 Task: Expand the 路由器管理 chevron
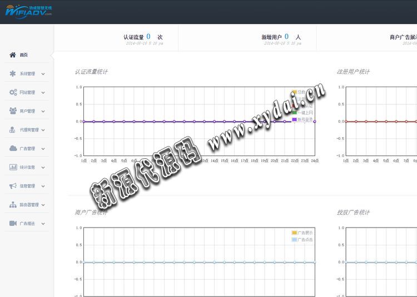point(43,205)
